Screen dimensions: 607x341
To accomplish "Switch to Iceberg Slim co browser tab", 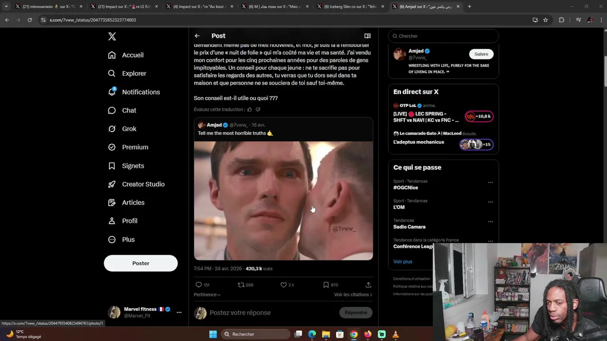I will pos(350,7).
